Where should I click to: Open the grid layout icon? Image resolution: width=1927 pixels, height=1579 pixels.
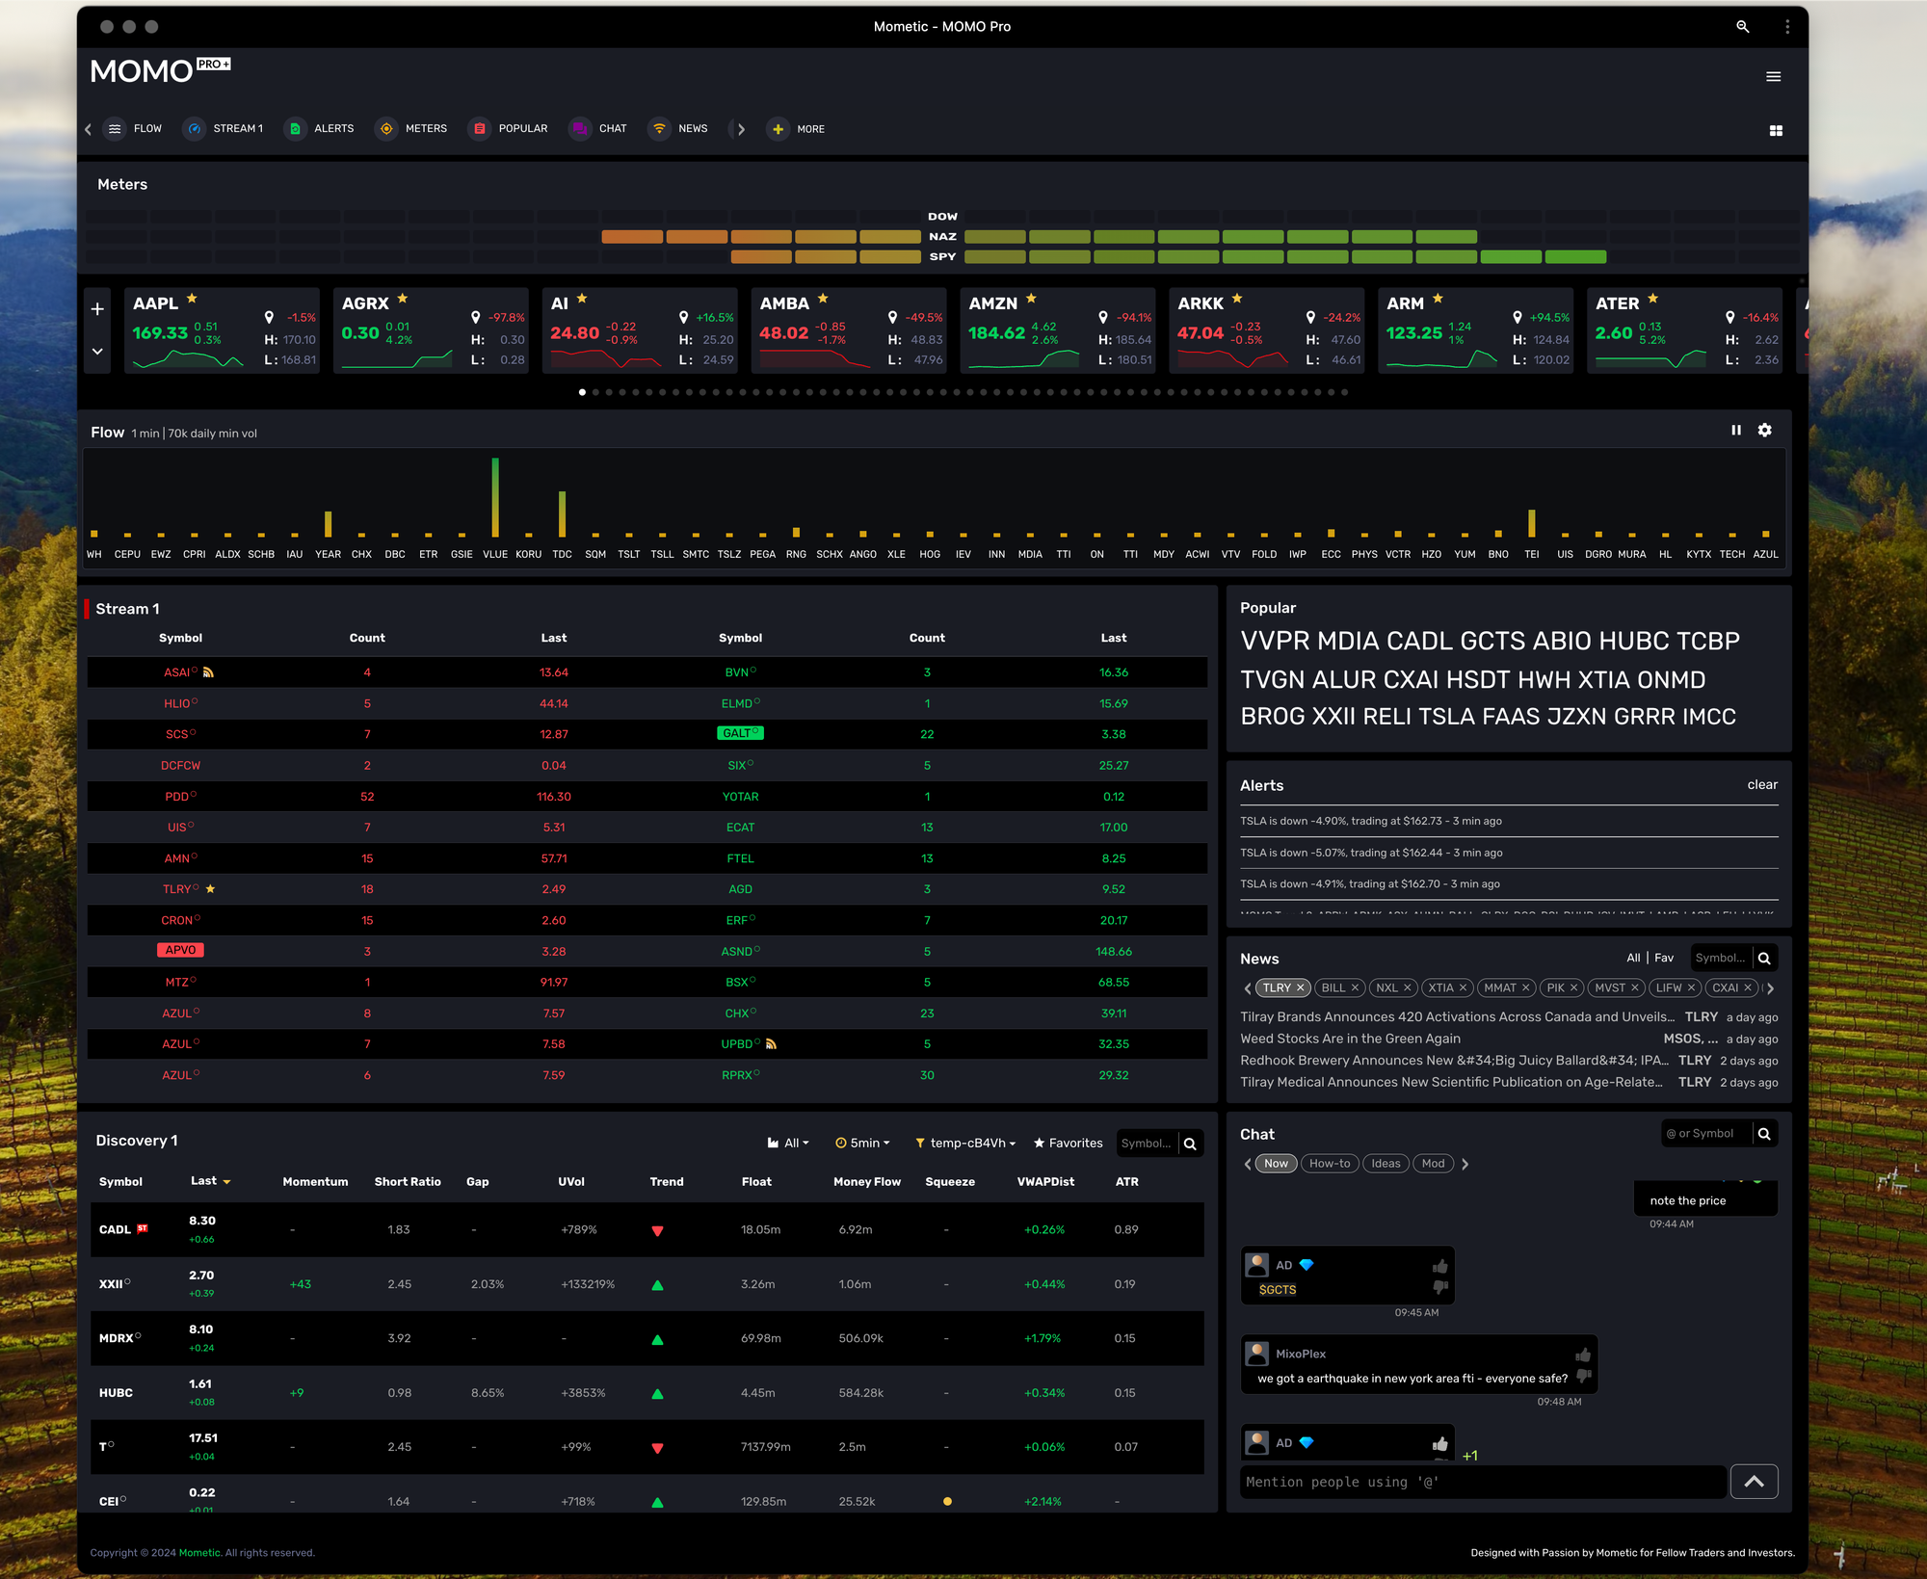1776,130
